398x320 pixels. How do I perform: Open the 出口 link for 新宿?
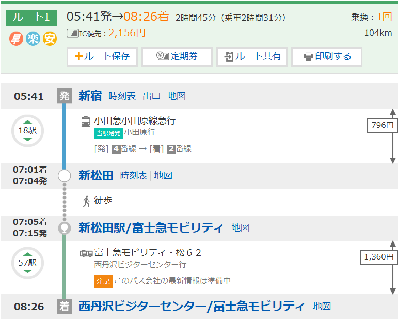coord(152,96)
